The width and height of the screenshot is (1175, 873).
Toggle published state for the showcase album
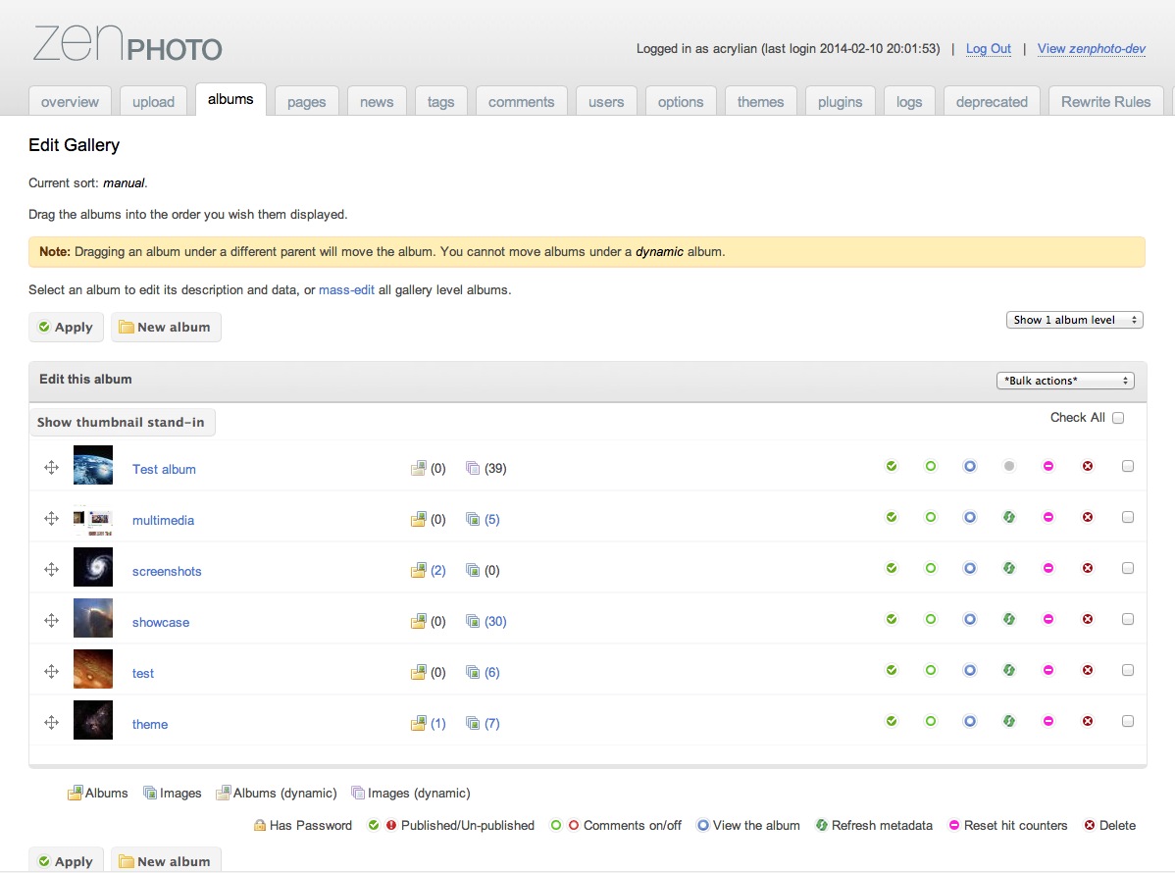click(x=891, y=619)
